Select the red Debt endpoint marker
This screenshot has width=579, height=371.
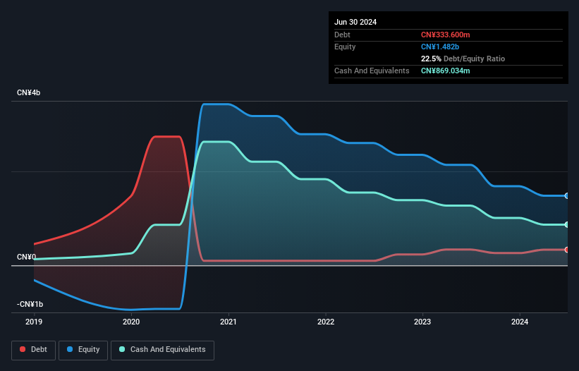567,250
